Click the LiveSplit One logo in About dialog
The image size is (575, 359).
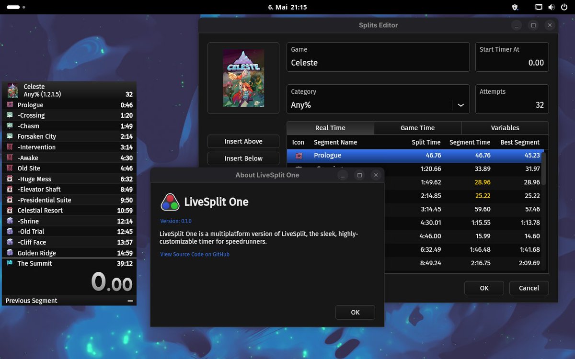click(170, 202)
